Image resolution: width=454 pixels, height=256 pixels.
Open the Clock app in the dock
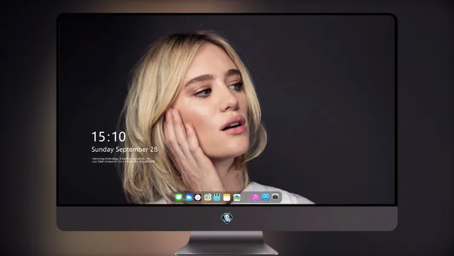point(198,198)
